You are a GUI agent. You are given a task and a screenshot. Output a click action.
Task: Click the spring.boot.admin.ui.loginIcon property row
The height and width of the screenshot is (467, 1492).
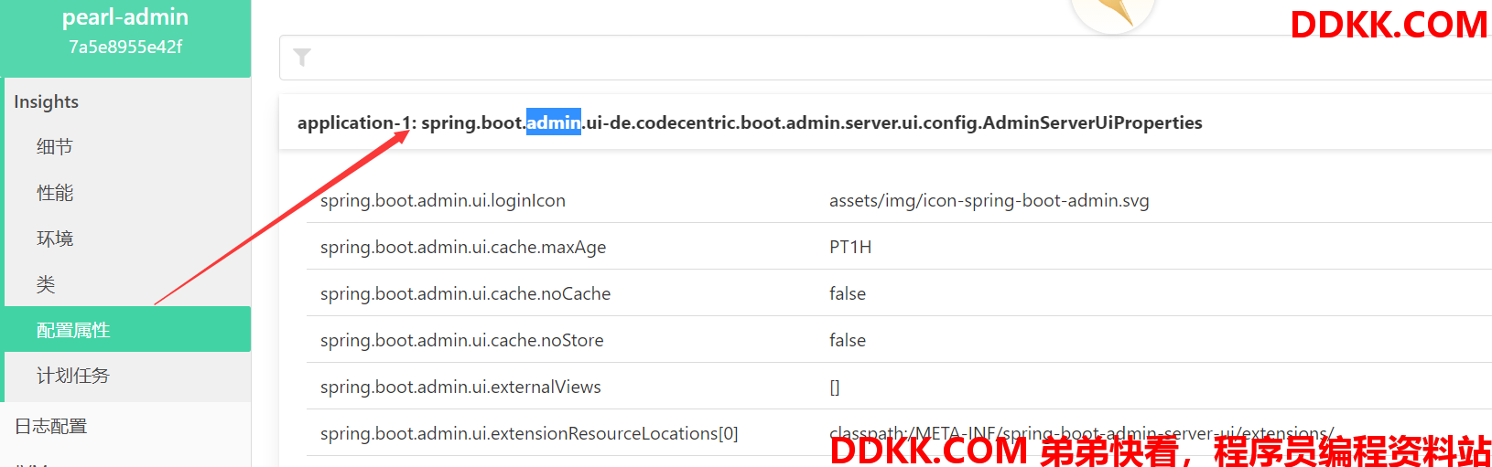(899, 200)
